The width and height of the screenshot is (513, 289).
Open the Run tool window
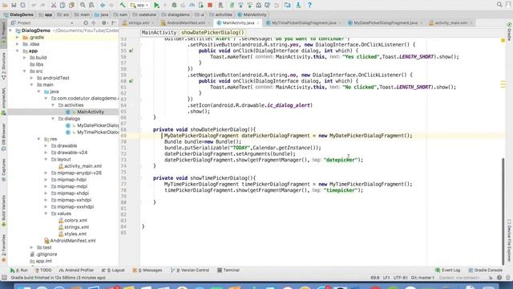pos(19,271)
